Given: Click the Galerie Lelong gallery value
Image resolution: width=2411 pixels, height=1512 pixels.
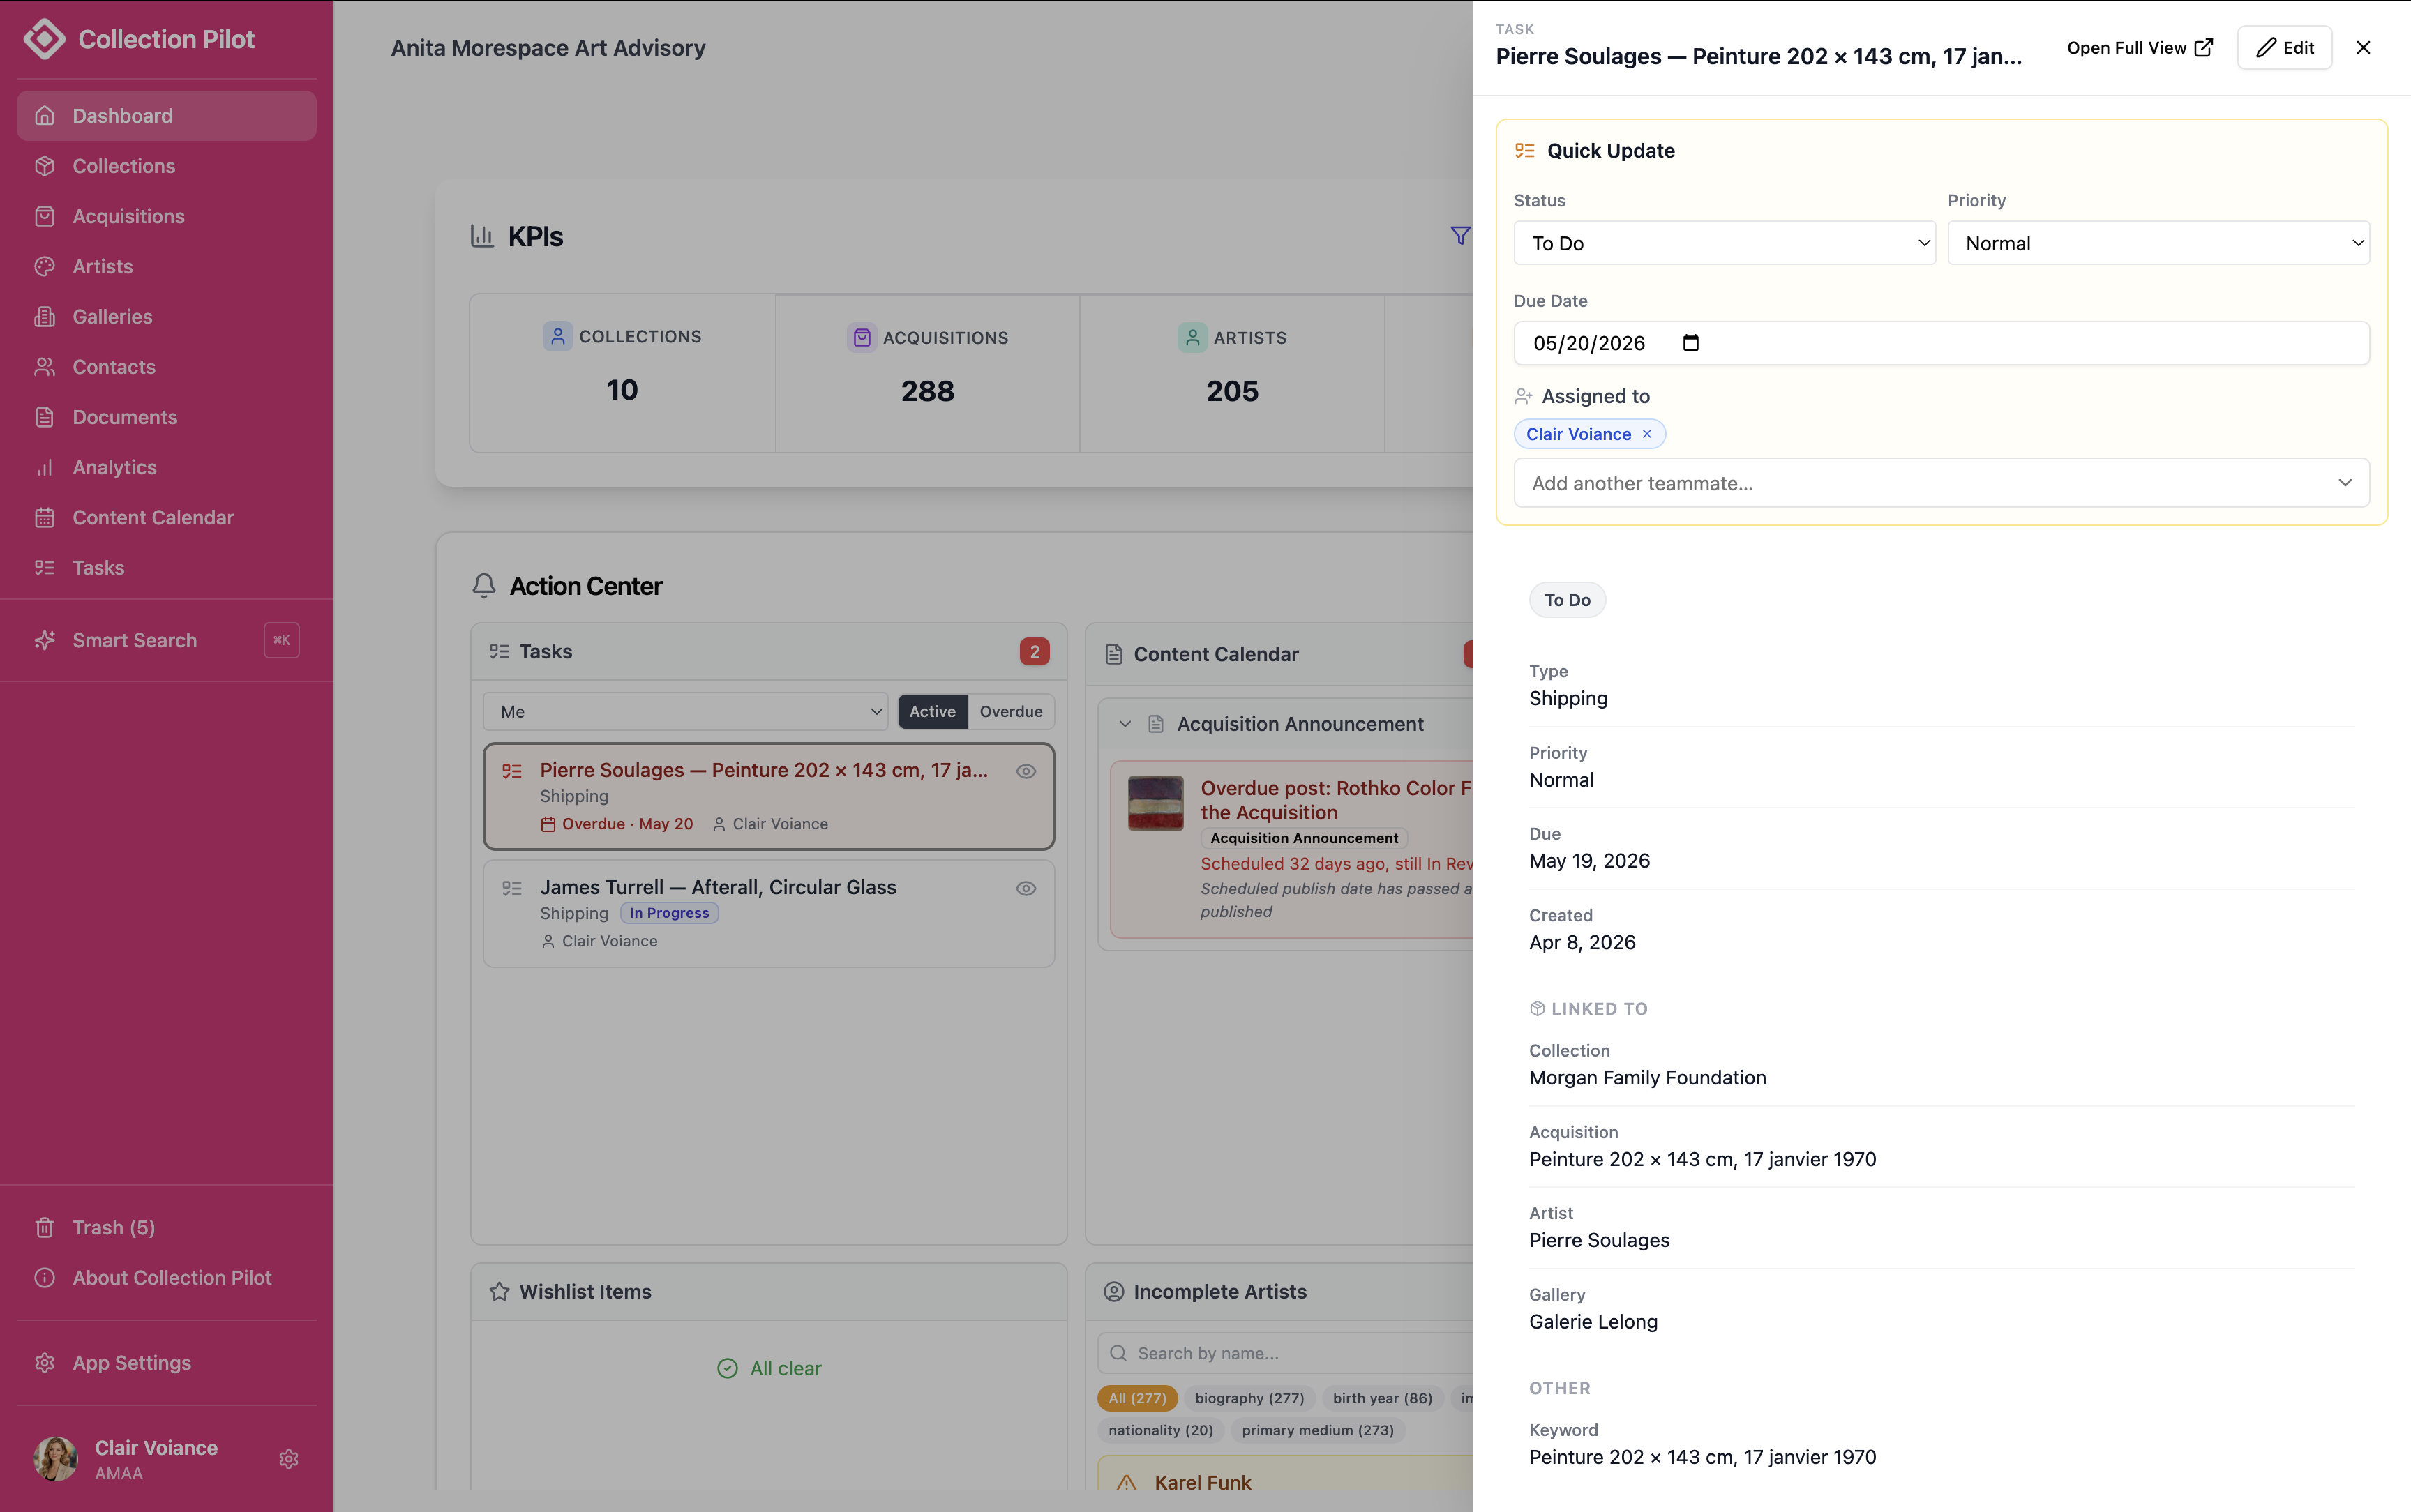Looking at the screenshot, I should [1593, 1322].
